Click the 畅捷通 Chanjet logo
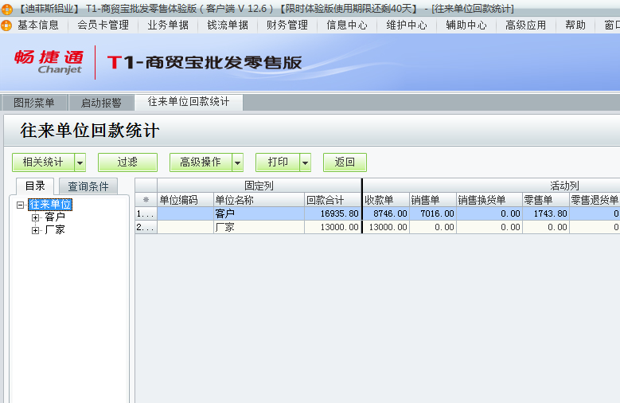620x403 pixels. pyautogui.click(x=49, y=62)
